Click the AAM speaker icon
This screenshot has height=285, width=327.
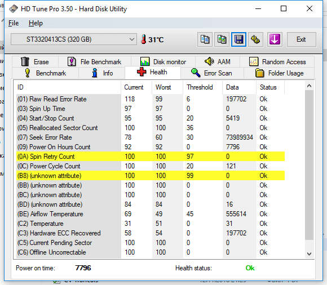tap(209, 61)
